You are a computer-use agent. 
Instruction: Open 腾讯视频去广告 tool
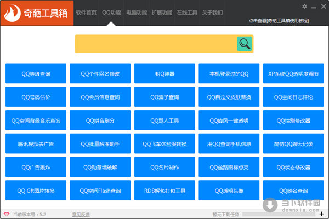[x=36, y=143]
